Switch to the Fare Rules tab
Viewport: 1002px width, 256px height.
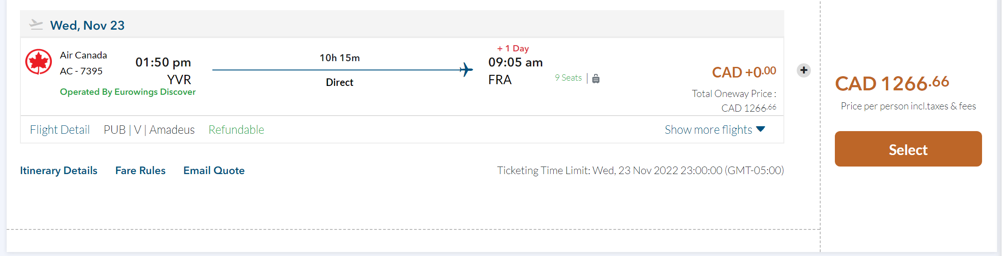(140, 171)
